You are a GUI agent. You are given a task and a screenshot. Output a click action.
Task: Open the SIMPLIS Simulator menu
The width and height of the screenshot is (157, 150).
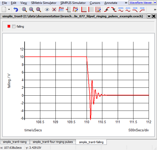73,3
